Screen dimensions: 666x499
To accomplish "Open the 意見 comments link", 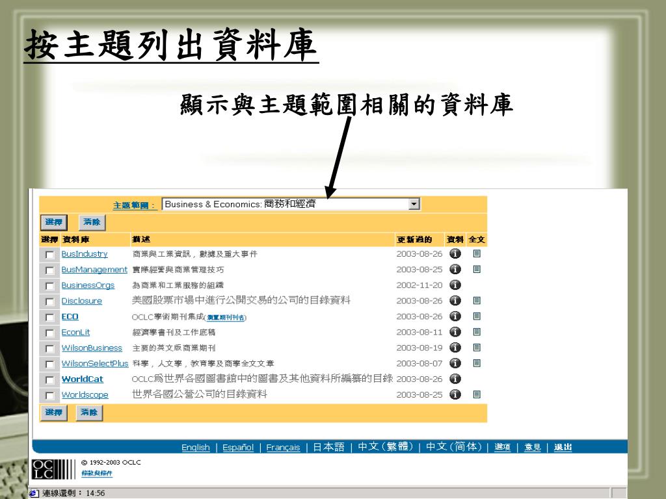I will [x=532, y=447].
